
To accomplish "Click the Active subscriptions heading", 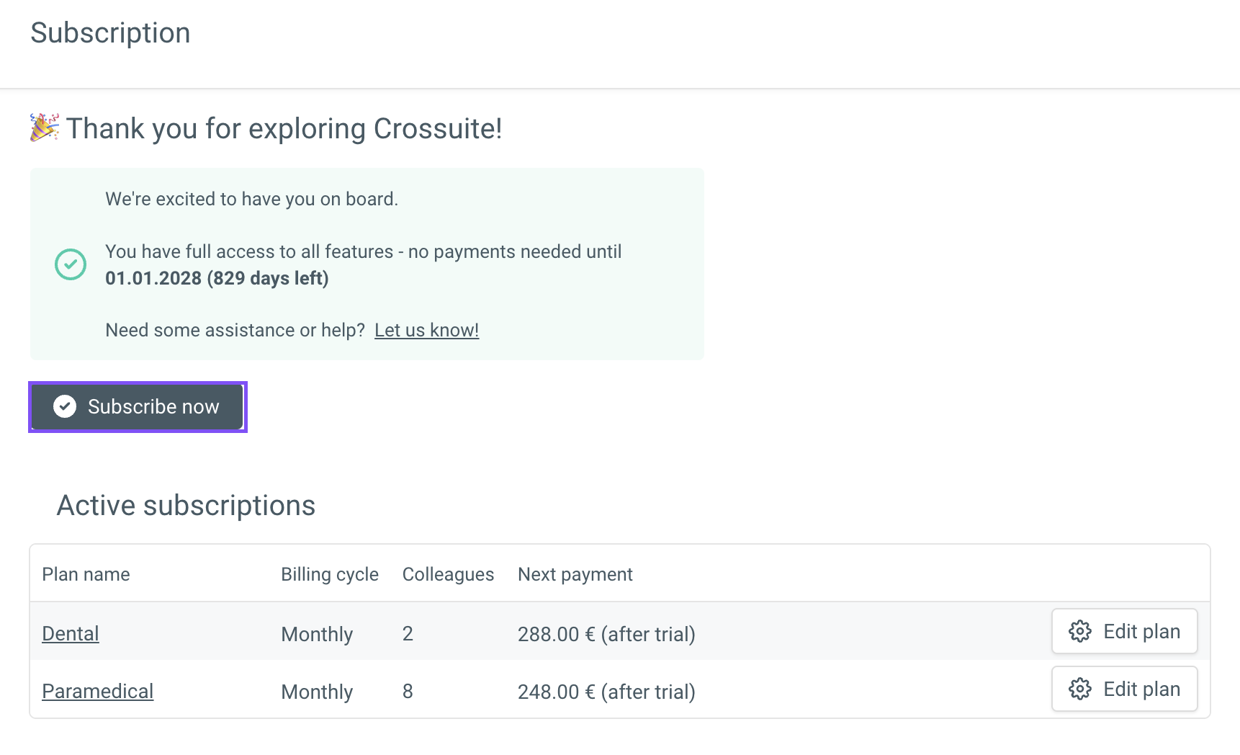I will [x=186, y=506].
